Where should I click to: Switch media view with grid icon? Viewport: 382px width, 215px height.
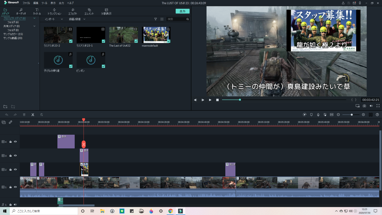pyautogui.click(x=162, y=19)
